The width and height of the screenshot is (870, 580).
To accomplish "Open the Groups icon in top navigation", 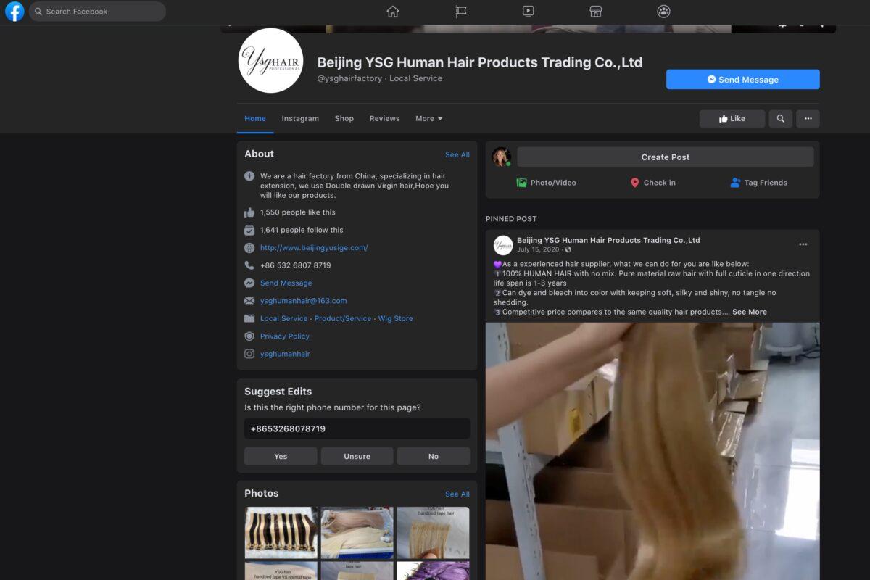I will point(663,12).
